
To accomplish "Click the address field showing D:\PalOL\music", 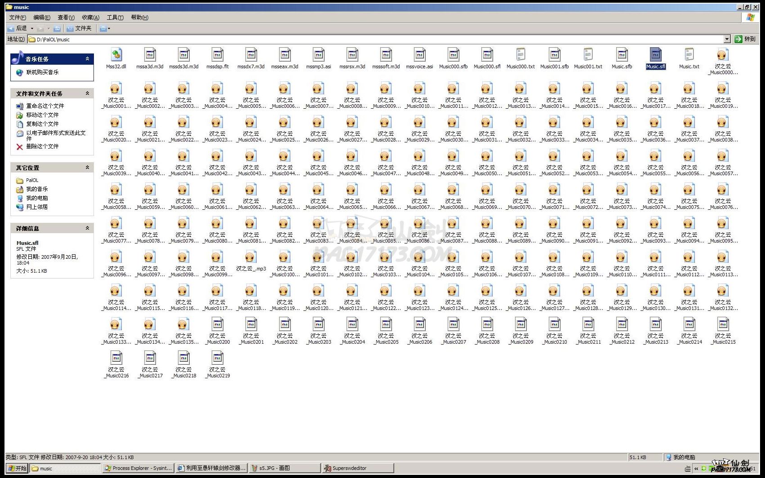I will click(x=360, y=40).
